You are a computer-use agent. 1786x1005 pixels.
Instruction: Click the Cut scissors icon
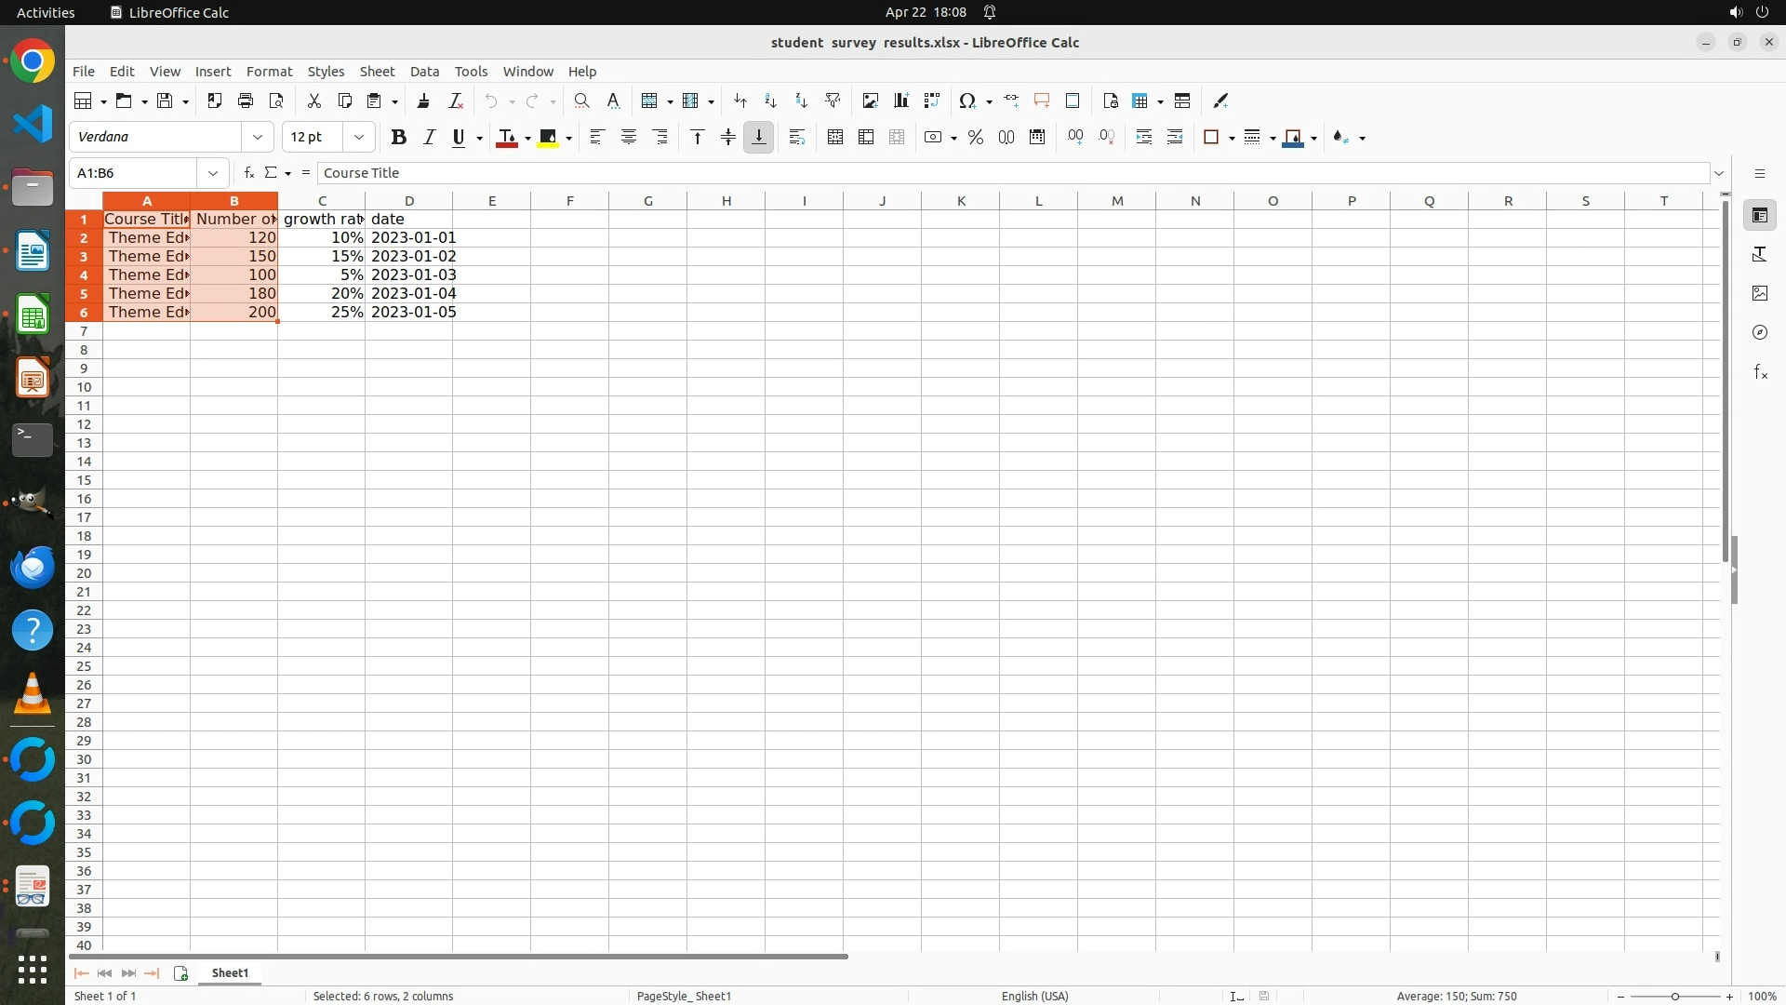pyautogui.click(x=314, y=101)
